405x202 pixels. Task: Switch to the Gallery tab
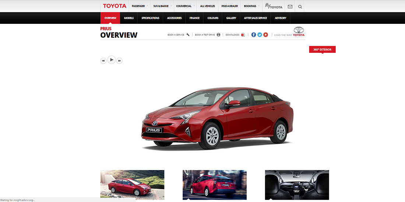[x=231, y=18]
